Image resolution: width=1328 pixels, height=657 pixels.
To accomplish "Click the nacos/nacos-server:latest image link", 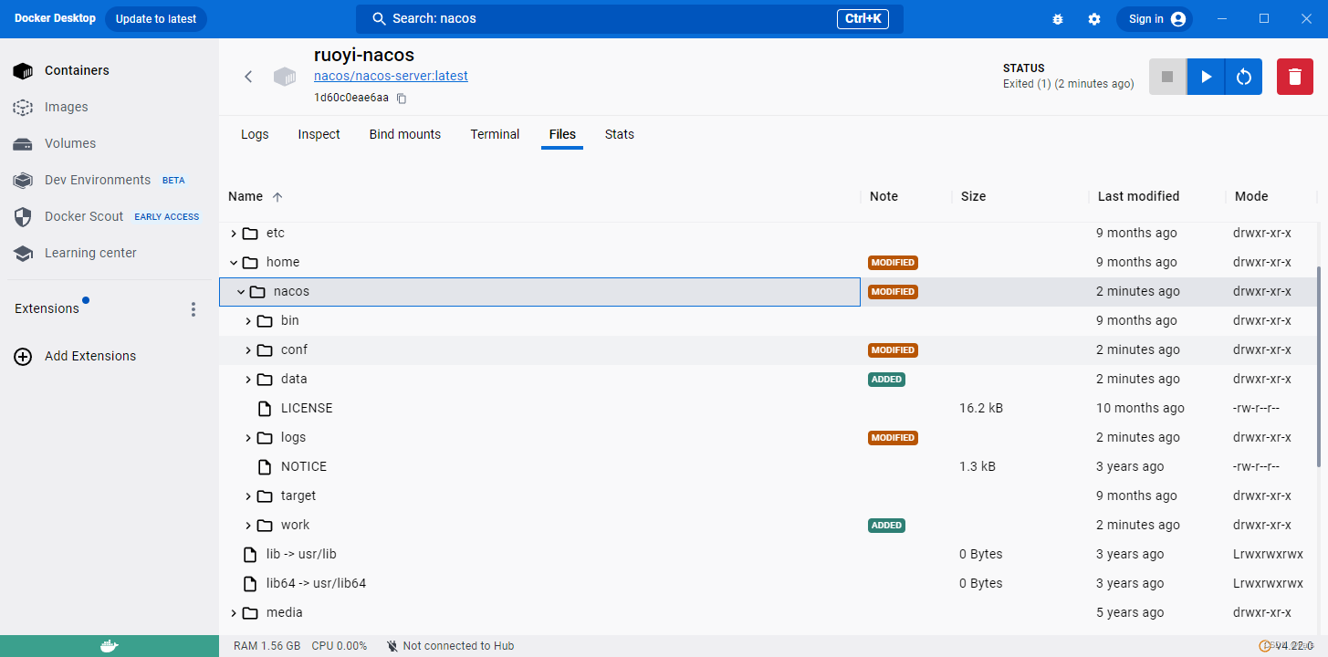I will coord(391,76).
